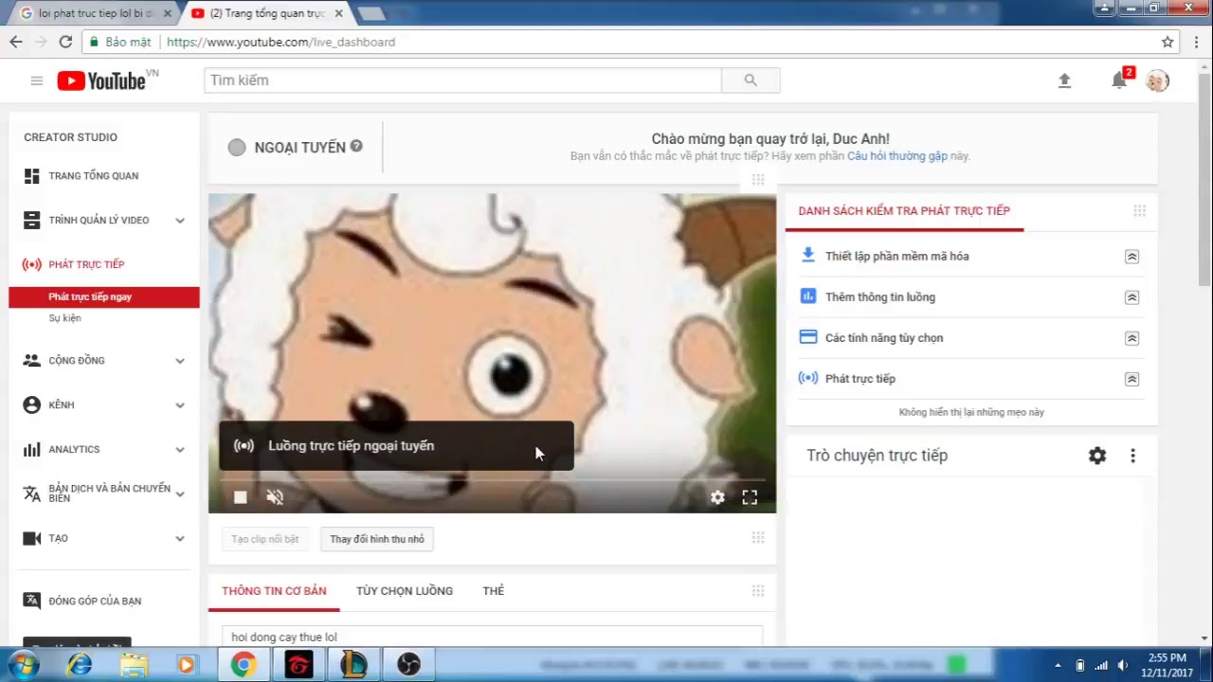The width and height of the screenshot is (1213, 682).
Task: Click 'Không hiển thị lại những mẹo này'
Action: 971,413
